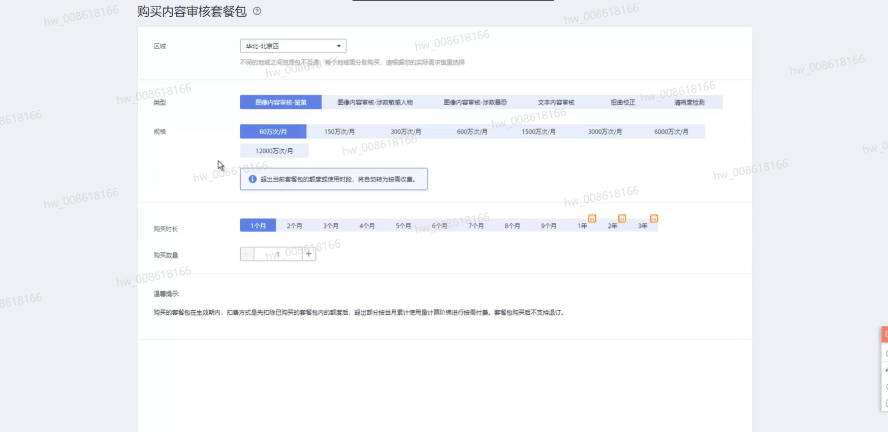Set purchase duration to 2年

613,225
